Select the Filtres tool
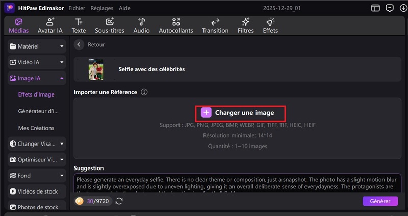 tap(246, 26)
